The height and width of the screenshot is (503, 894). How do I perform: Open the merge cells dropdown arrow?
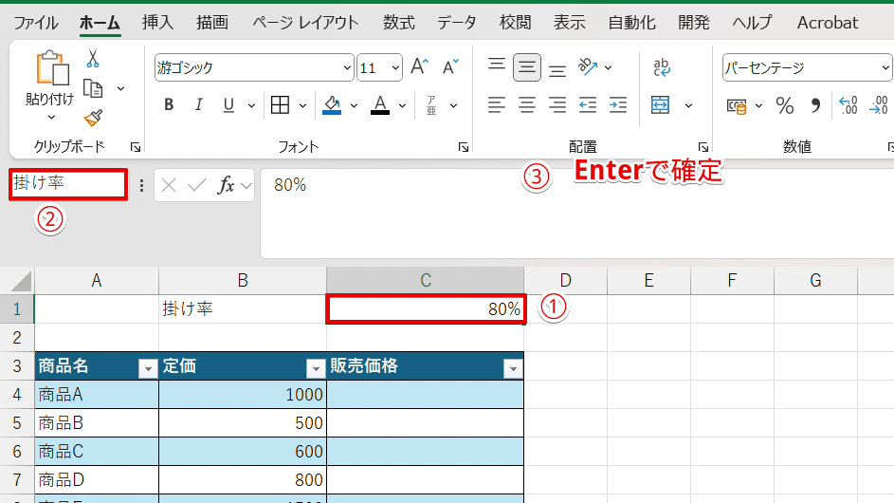click(688, 105)
